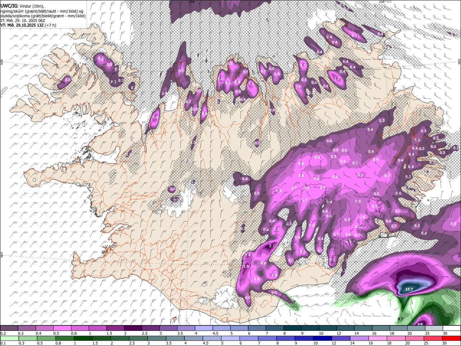The width and height of the screenshot is (461, 346).
Task: Click the IT initial time line
Action: click(x=23, y=21)
